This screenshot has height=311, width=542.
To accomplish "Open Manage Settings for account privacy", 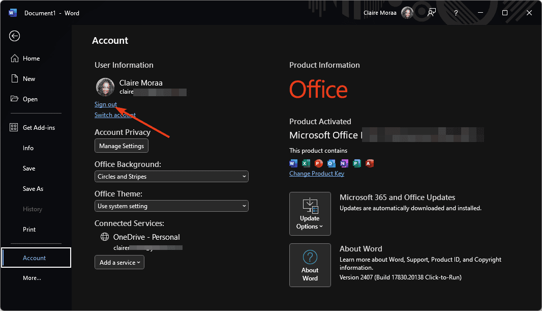I will point(122,146).
